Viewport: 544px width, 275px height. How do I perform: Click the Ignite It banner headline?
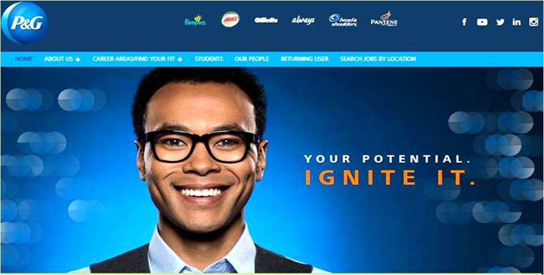(x=390, y=177)
